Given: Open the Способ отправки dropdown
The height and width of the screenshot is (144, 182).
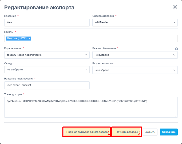Looking at the screenshot, I should click(135, 22).
